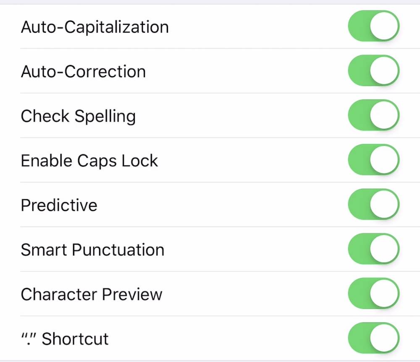The height and width of the screenshot is (362, 420).
Task: Toggle the "." Shortcut switch off
Action: pyautogui.click(x=373, y=338)
